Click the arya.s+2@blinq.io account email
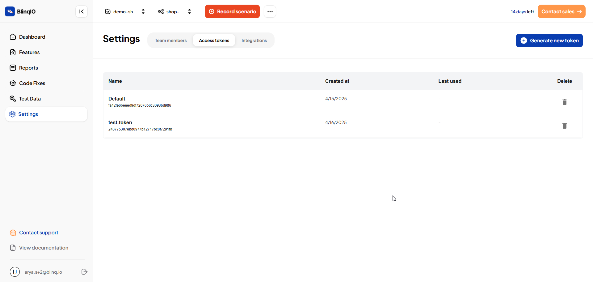Viewport: 593px width, 282px height. pyautogui.click(x=43, y=272)
